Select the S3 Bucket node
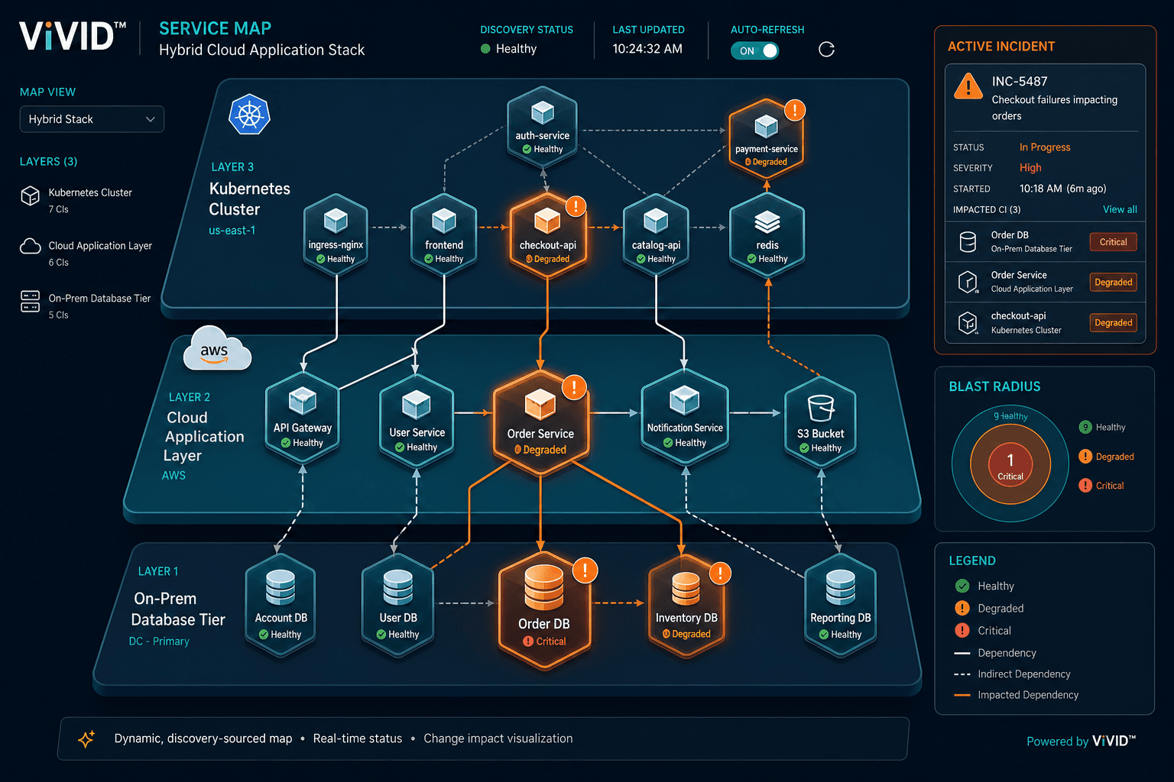1174x782 pixels. 821,421
